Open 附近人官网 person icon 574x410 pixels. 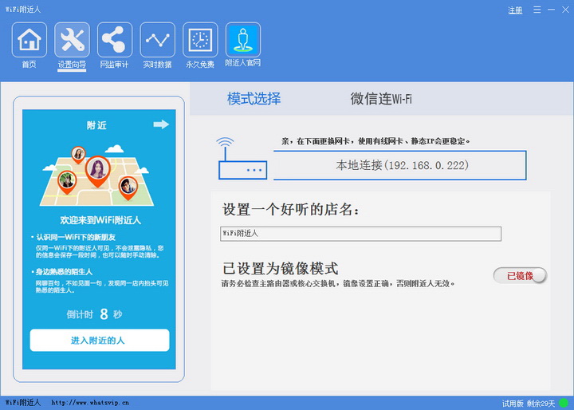(x=243, y=39)
